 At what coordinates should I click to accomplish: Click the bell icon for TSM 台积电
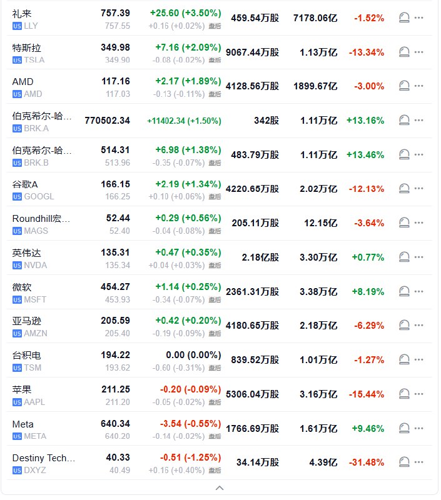404,359
